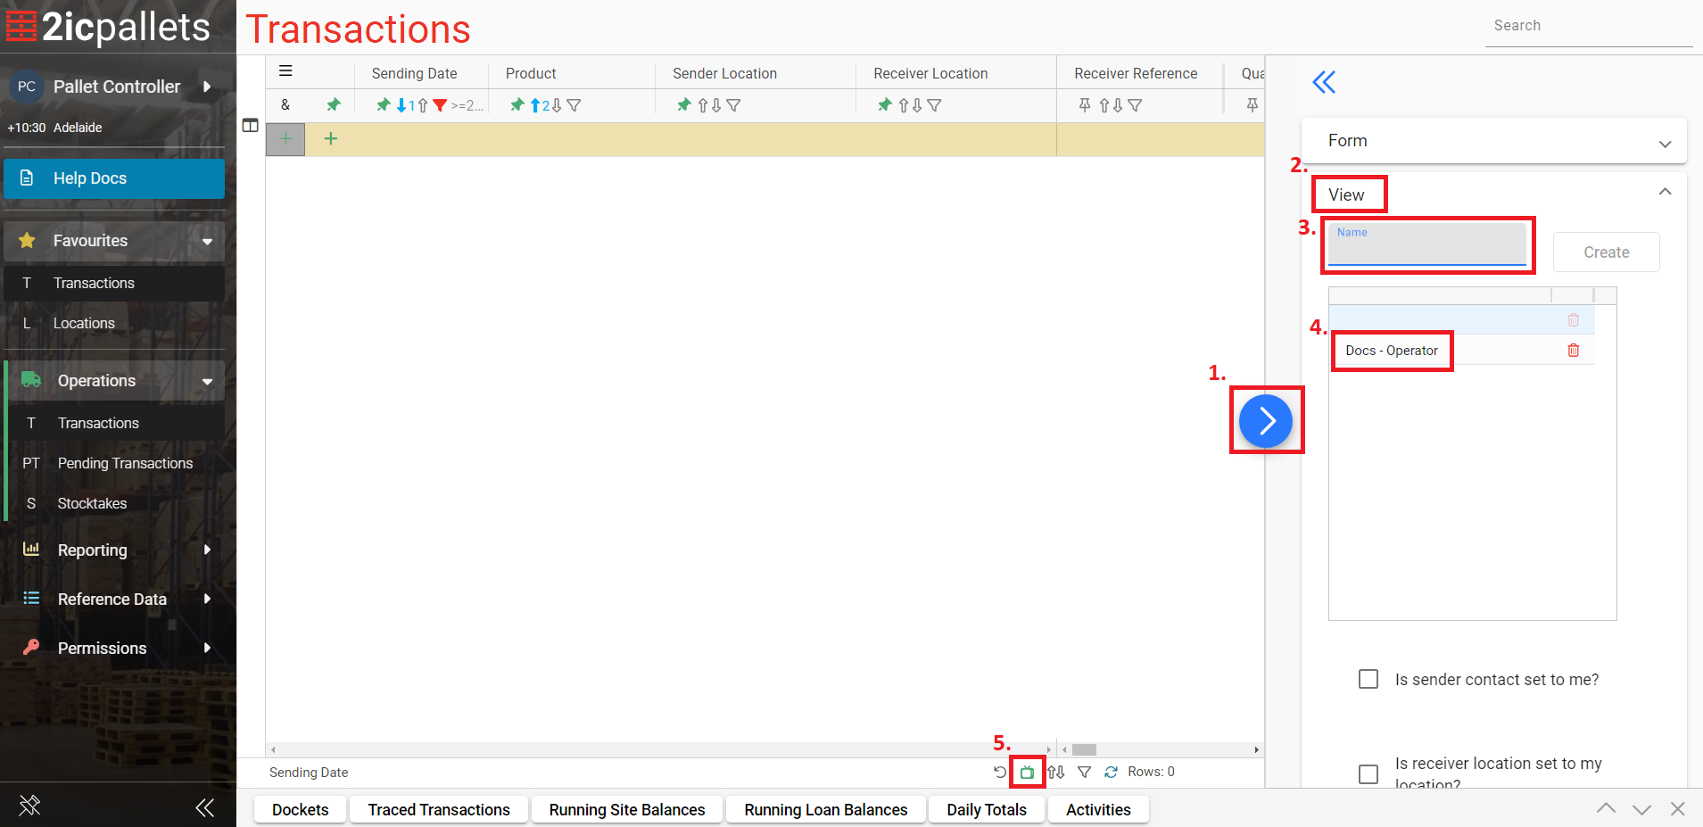Check 'Is receiver location set to my location?'

point(1368,773)
